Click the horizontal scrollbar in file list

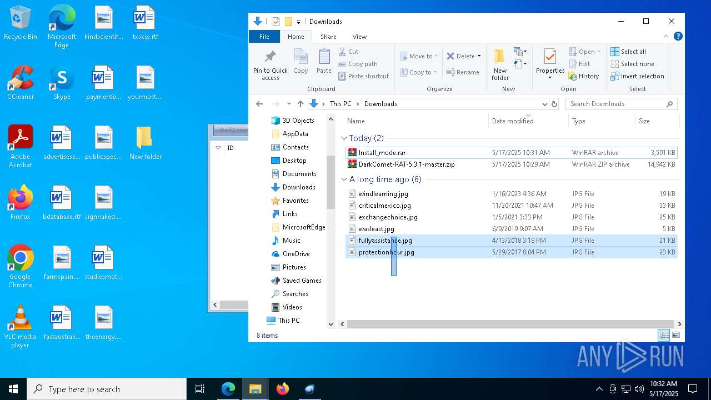pos(511,324)
